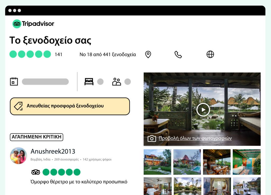This screenshot has height=195, width=271.
Task: Open thumbnail with hanging blue robes
Action: pos(217,186)
